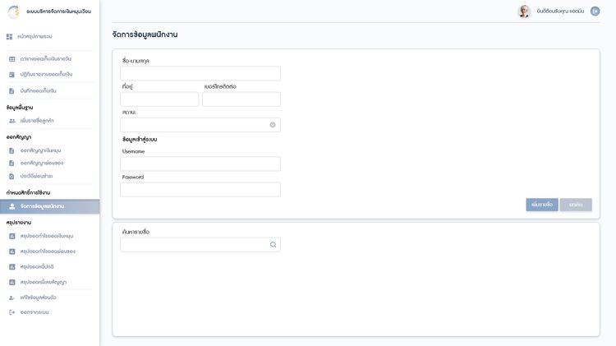Open the dashboard overview icon in sidebar

[10, 37]
